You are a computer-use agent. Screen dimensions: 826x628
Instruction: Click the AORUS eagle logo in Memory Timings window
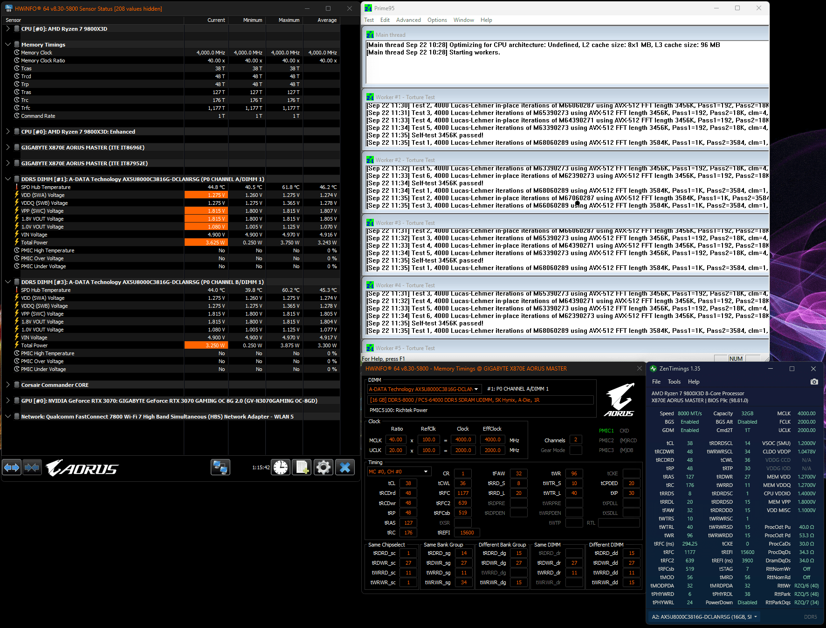[x=619, y=400]
